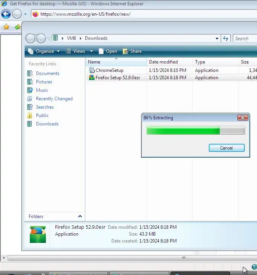Click Internet Explorer back arrow button
Image resolution: width=257 pixels, height=275 pixels.
pyautogui.click(x=6, y=14)
